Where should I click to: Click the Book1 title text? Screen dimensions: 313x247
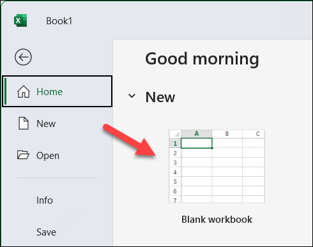point(59,21)
